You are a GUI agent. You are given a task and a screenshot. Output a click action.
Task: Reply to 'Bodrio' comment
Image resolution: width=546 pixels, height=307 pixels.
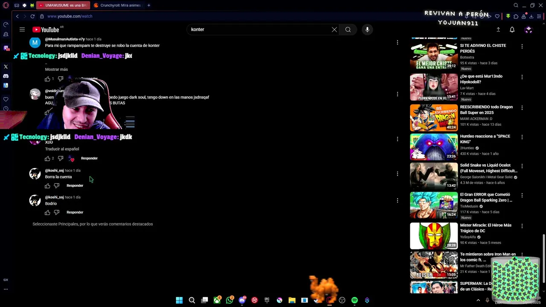click(x=75, y=212)
